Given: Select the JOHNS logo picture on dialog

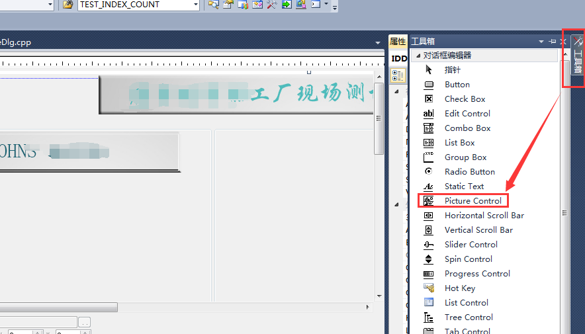Looking at the screenshot, I should point(89,151).
